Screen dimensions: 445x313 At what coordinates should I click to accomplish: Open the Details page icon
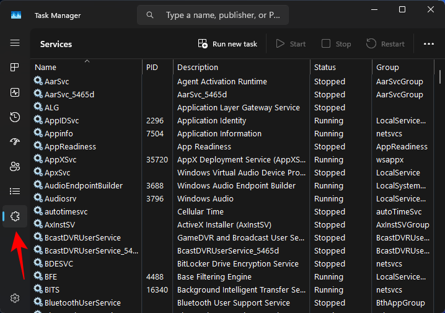(15, 192)
